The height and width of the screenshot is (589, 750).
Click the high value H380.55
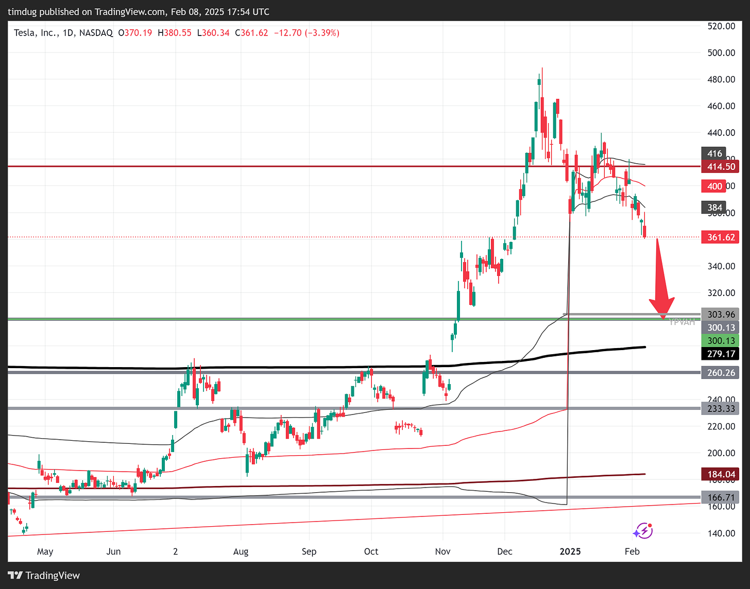coord(174,33)
